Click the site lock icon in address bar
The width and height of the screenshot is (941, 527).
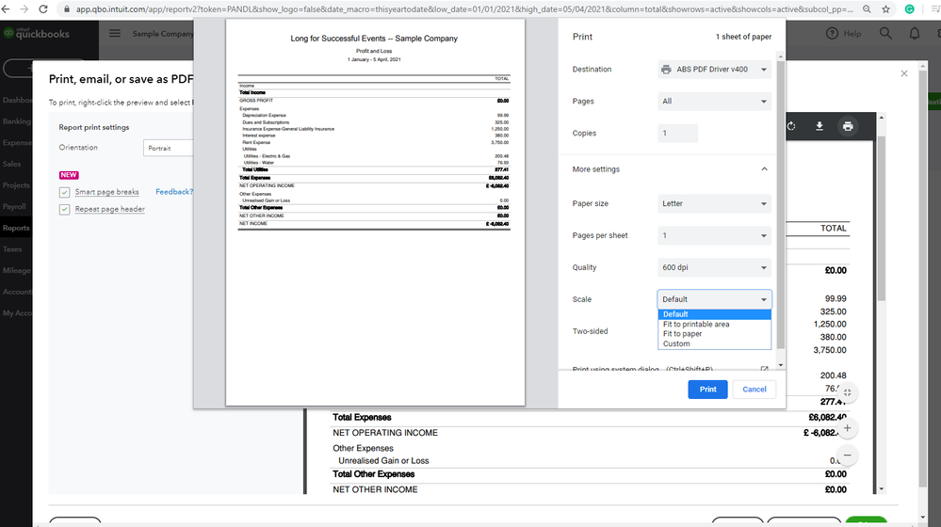67,9
